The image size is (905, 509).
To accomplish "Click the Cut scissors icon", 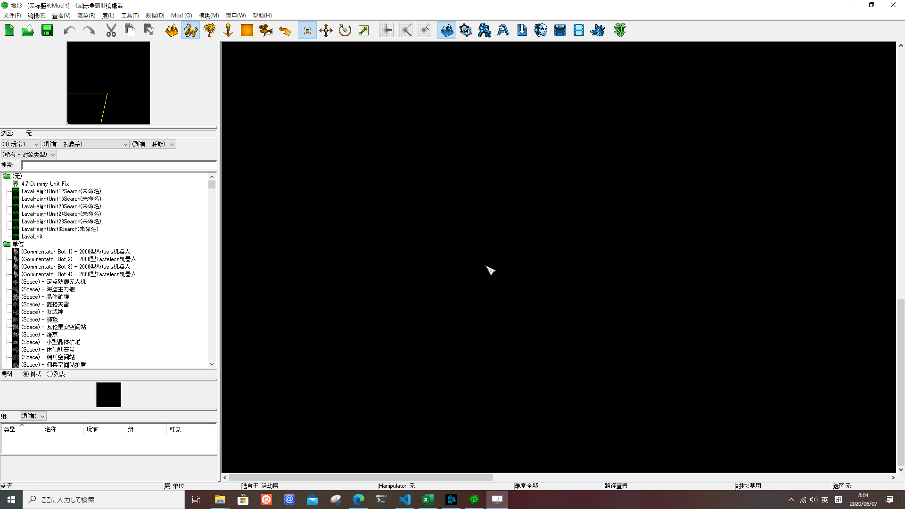I will point(111,31).
